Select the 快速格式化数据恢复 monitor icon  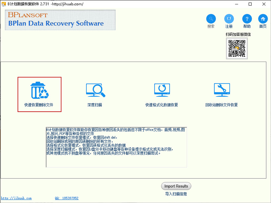pyautogui.click(x=162, y=90)
